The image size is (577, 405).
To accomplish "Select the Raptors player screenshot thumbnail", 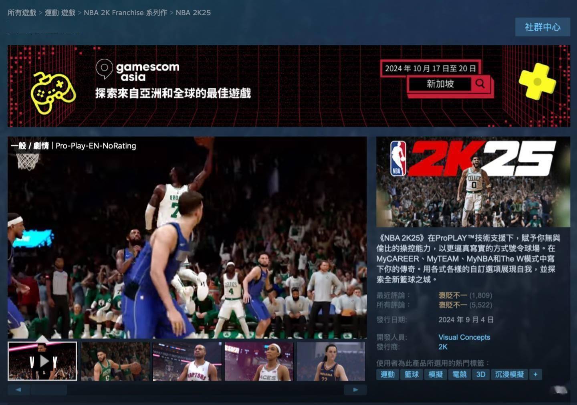I will coord(187,361).
